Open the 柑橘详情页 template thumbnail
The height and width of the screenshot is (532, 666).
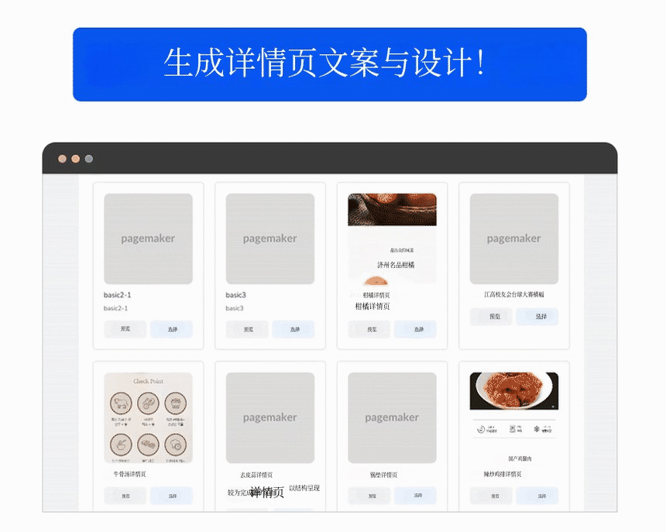[x=392, y=239]
